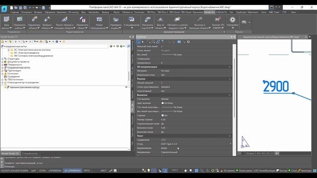Click the Undo arrow in quick access toolbar

click(x=30, y=8)
